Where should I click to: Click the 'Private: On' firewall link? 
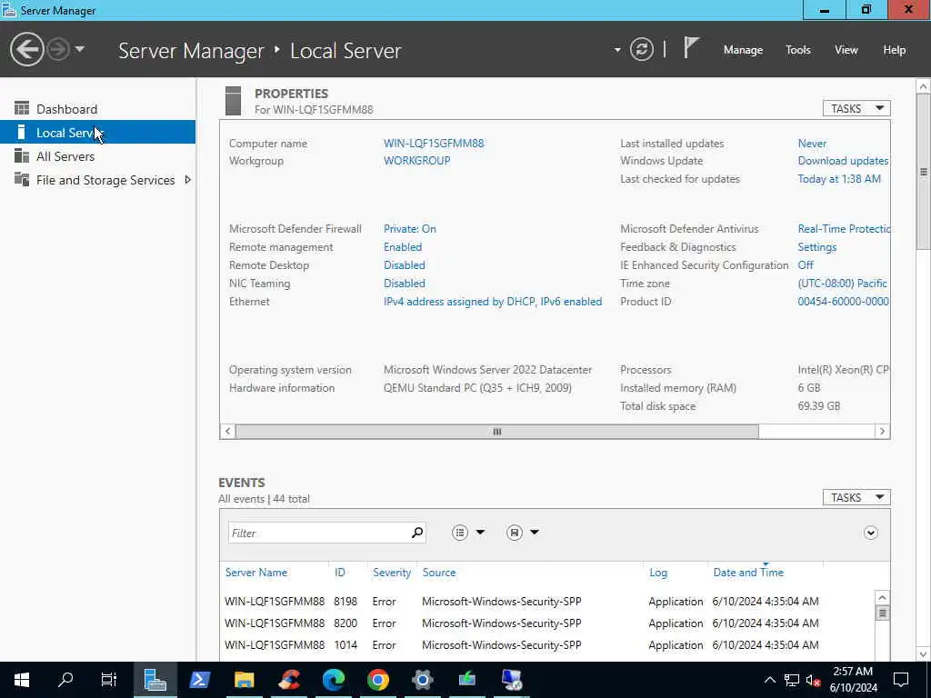tap(410, 228)
